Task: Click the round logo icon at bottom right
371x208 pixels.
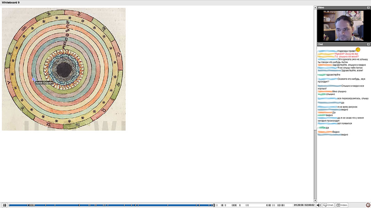Action: (x=368, y=205)
